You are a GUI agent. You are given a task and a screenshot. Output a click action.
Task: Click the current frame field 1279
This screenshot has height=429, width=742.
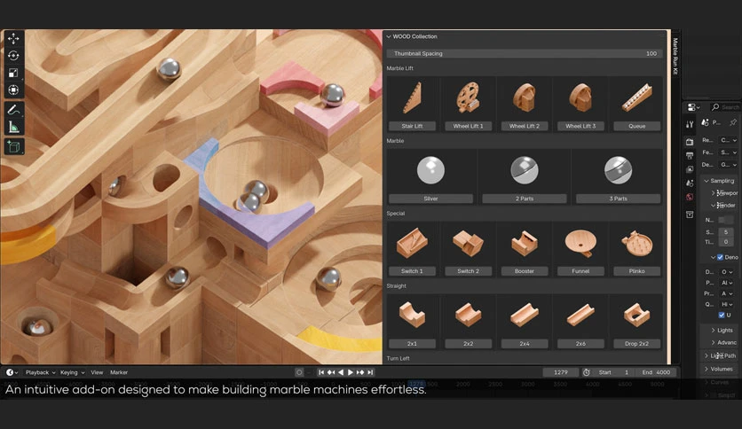coord(560,372)
